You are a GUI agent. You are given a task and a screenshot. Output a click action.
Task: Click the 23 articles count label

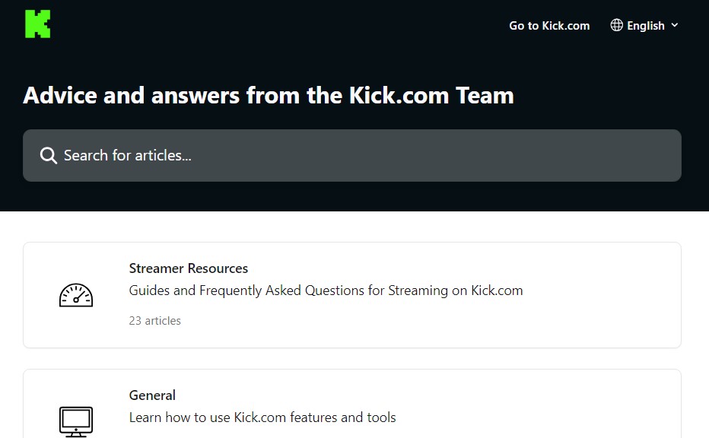coord(155,321)
